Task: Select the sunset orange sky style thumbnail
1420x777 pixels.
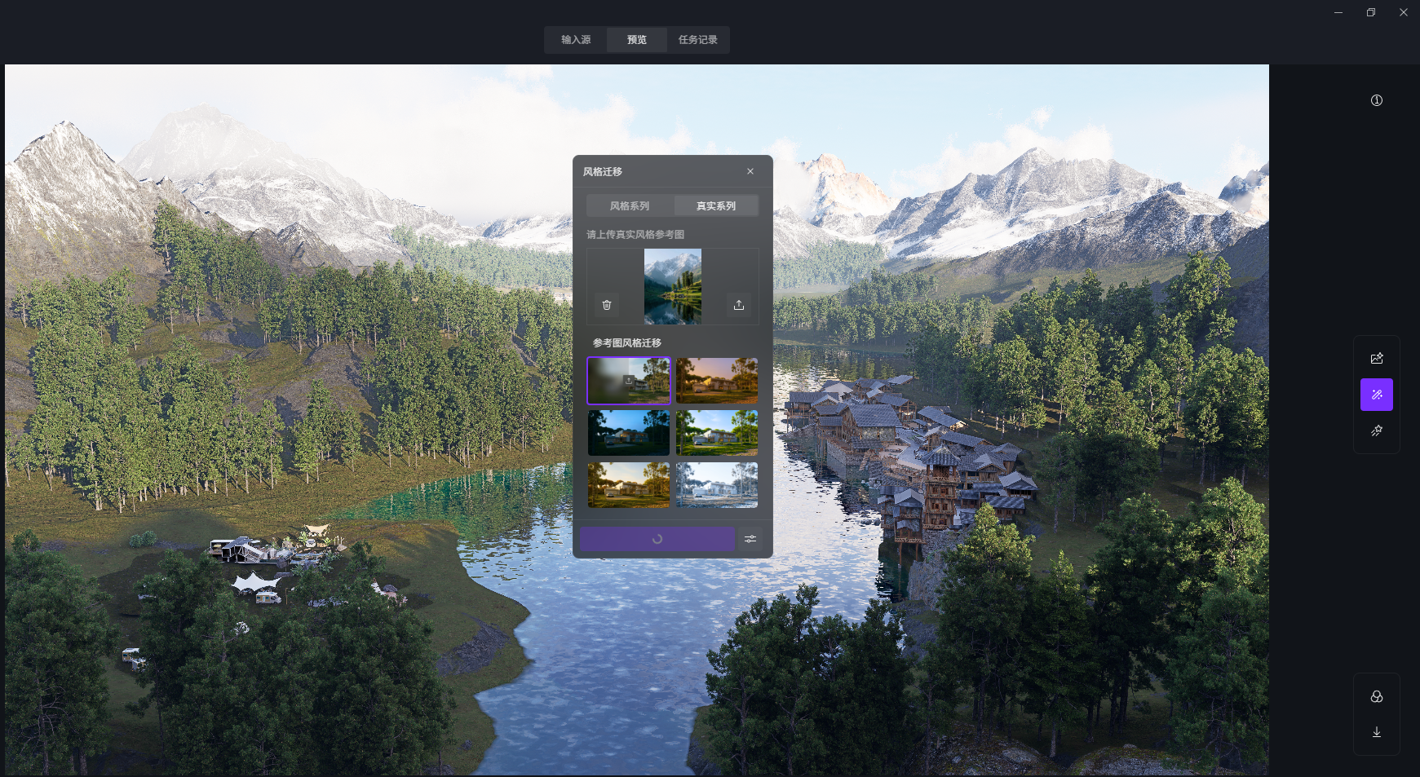Action: coord(717,381)
